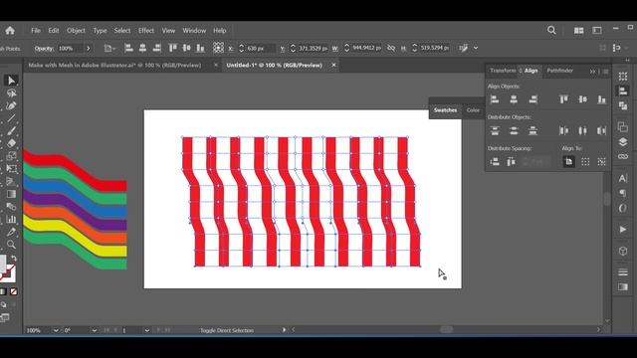This screenshot has width=637, height=358.
Task: Open the Effect menu
Action: coord(146,31)
